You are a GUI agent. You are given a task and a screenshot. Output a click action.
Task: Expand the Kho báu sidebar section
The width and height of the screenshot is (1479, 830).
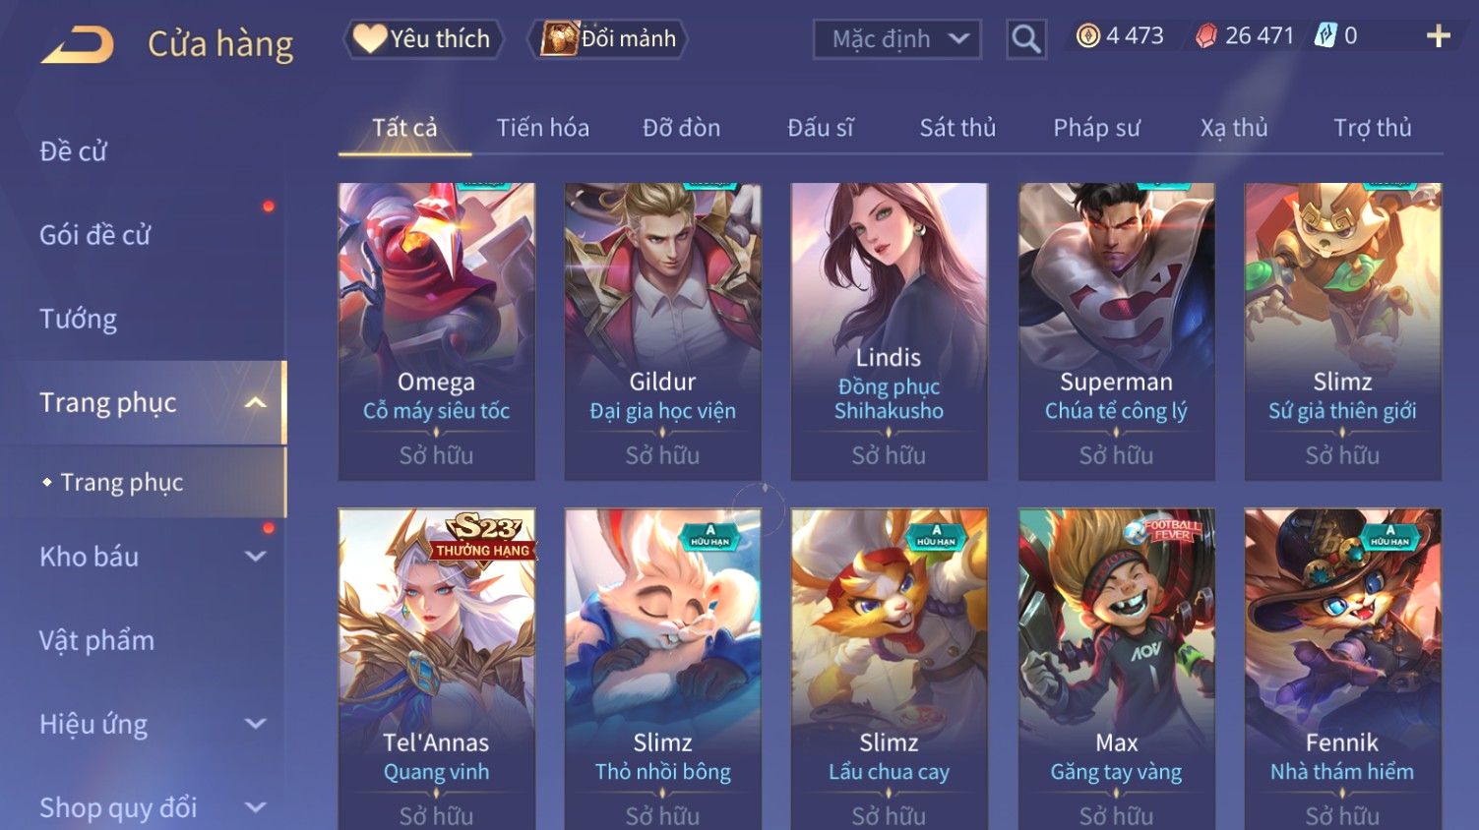255,557
